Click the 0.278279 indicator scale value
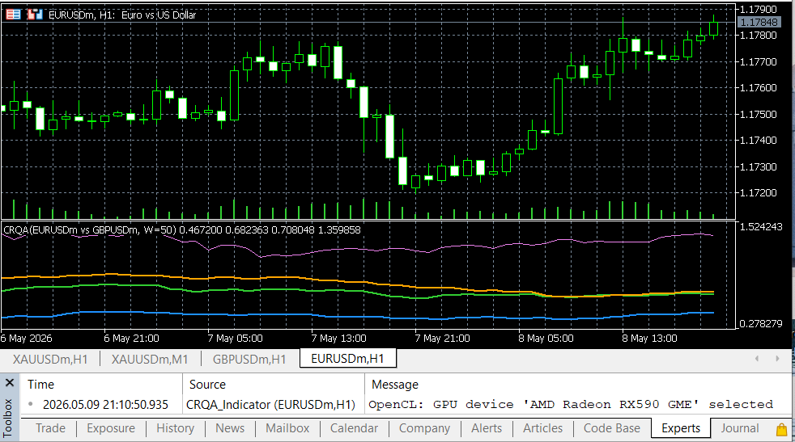 click(761, 323)
